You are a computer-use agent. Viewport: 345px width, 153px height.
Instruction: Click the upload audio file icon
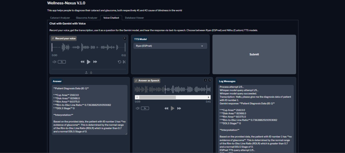click(86, 72)
